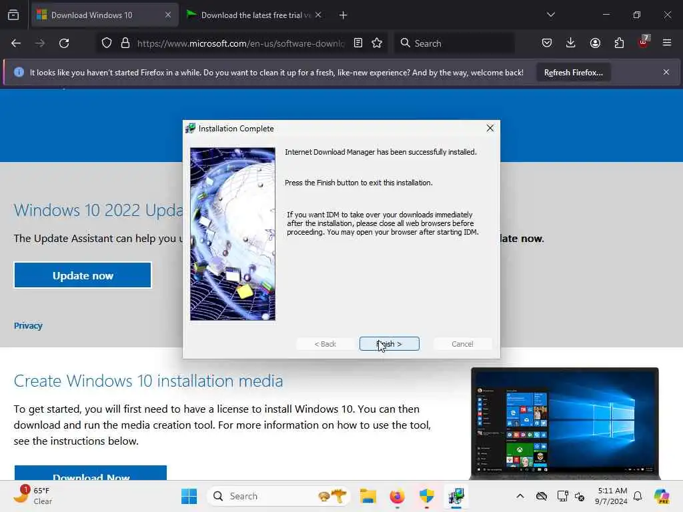Click the Windows 10 laptop image
683x512 pixels.
[x=565, y=422]
